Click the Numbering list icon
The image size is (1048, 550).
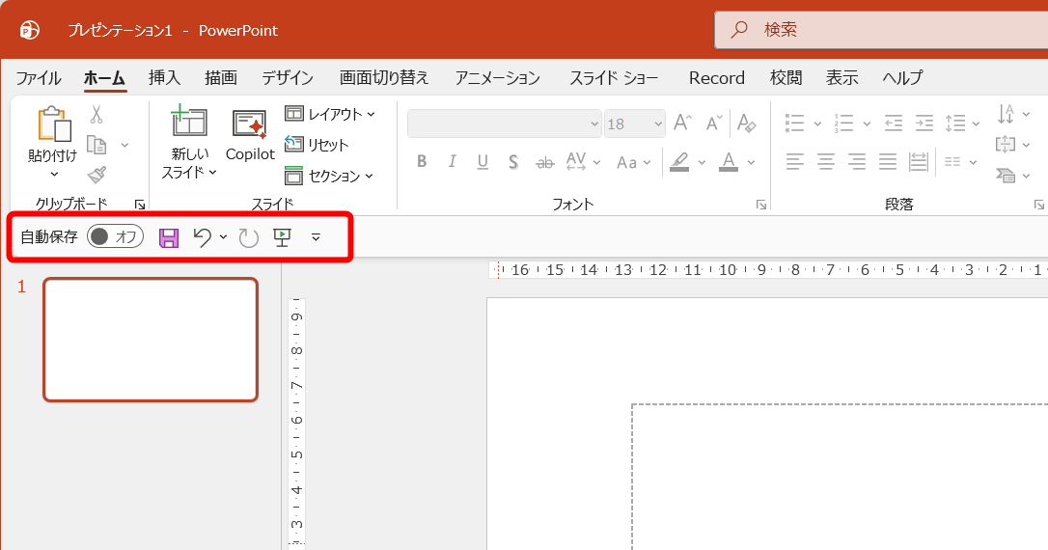point(844,123)
